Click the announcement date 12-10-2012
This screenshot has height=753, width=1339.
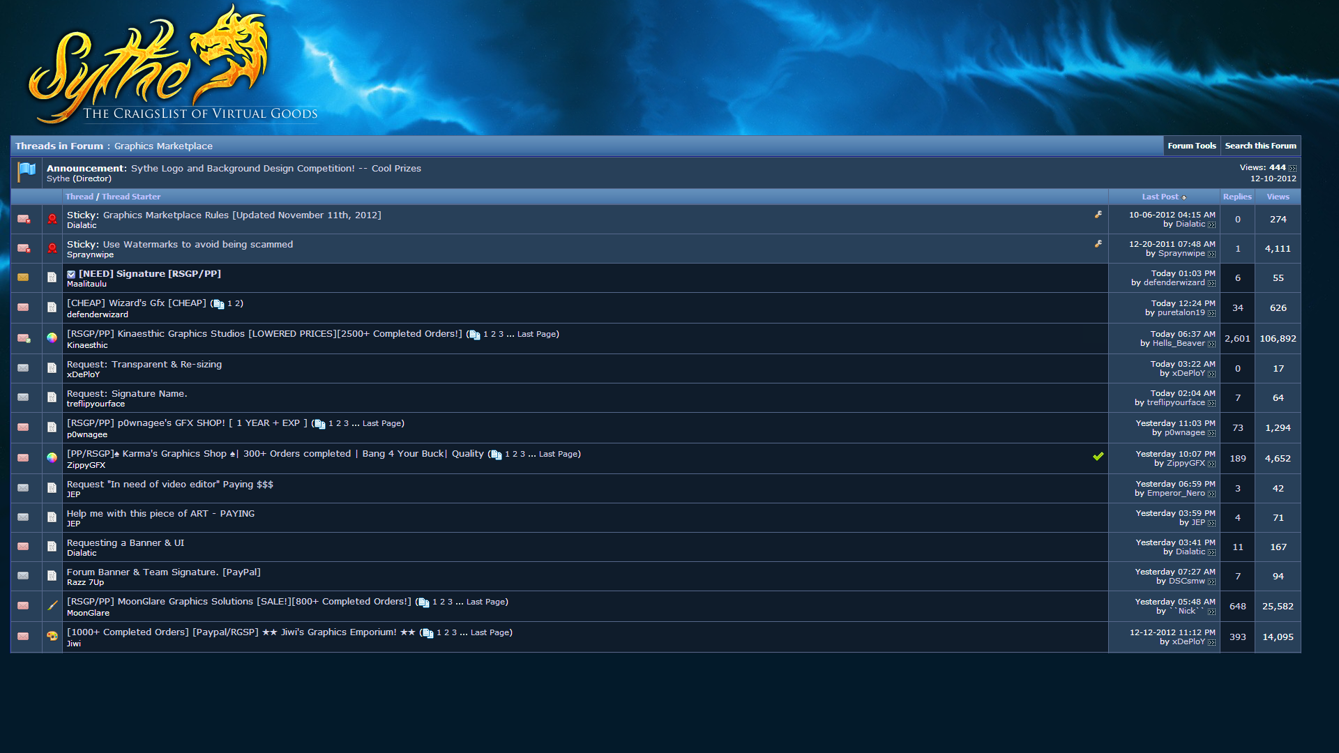coord(1273,178)
